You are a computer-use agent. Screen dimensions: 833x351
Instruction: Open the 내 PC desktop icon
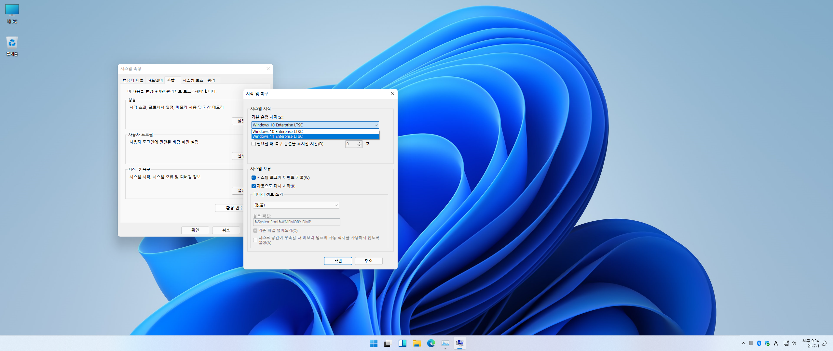tap(12, 14)
